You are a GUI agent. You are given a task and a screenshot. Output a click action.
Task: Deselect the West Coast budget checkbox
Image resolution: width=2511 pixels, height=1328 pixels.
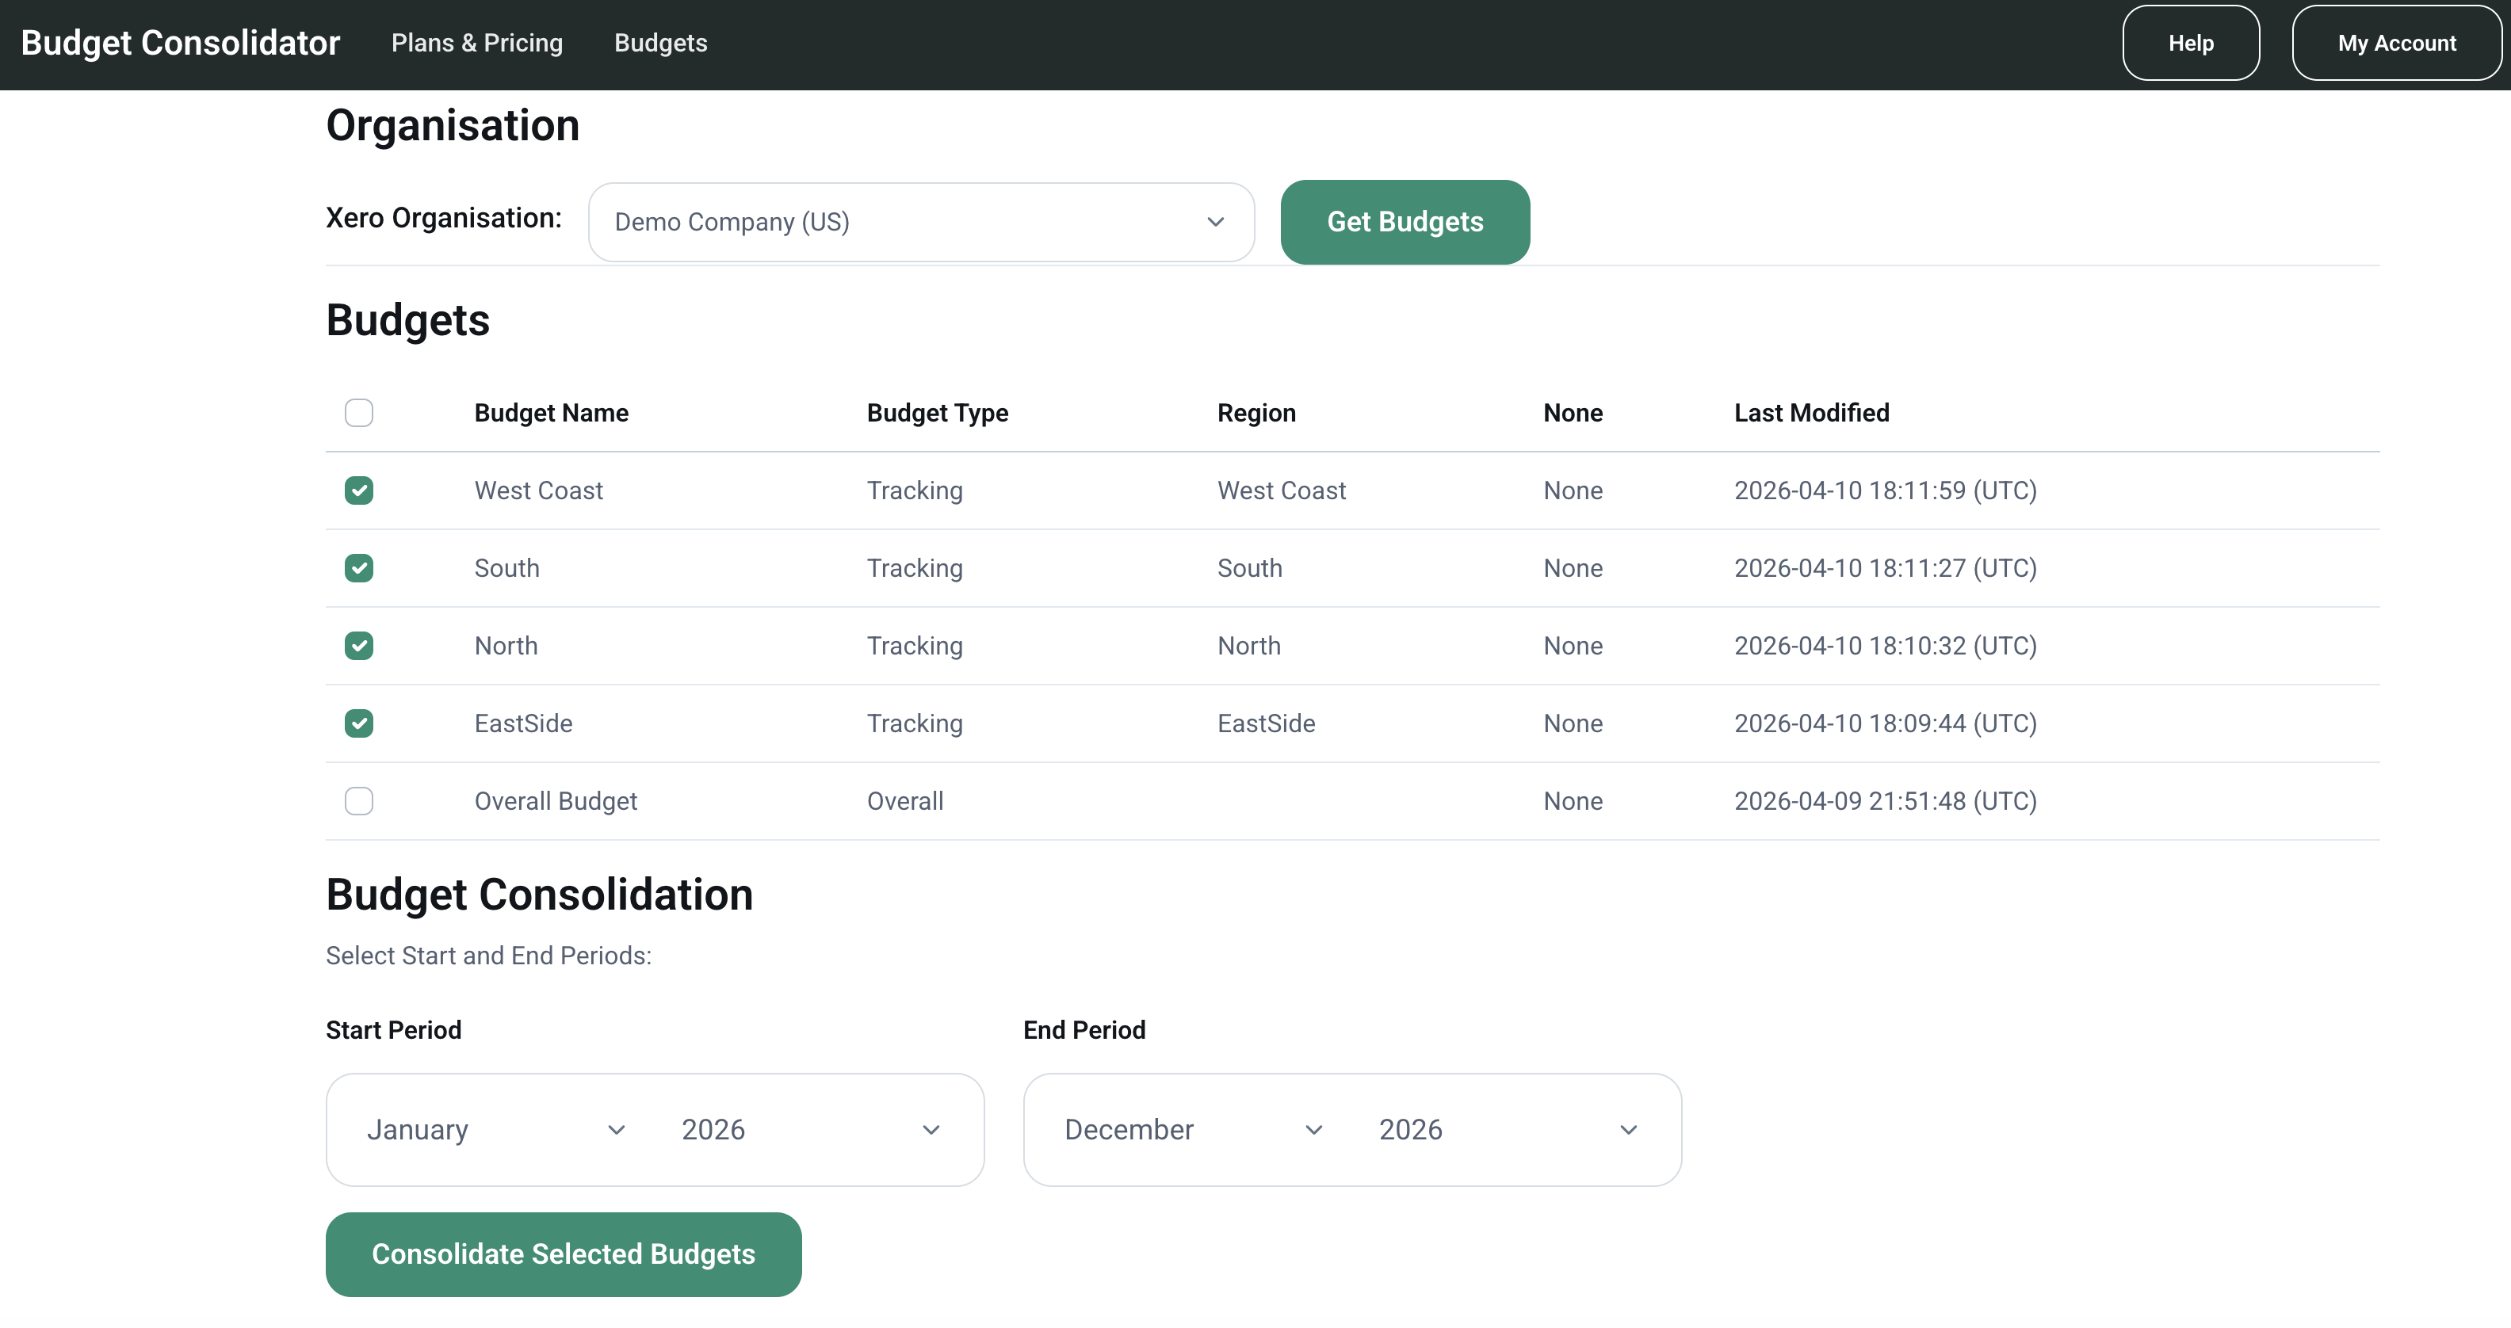click(x=359, y=490)
